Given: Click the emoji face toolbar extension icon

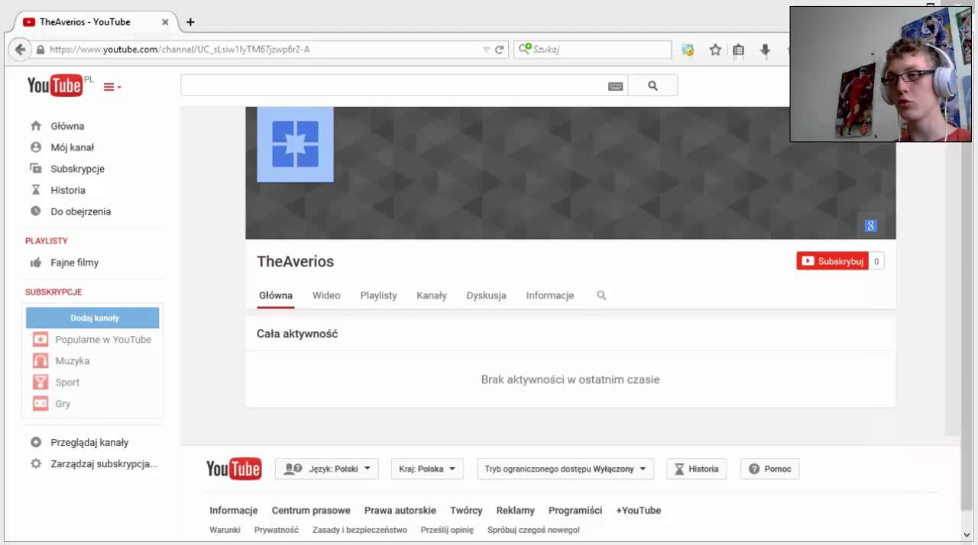Looking at the screenshot, I should pyautogui.click(x=688, y=50).
